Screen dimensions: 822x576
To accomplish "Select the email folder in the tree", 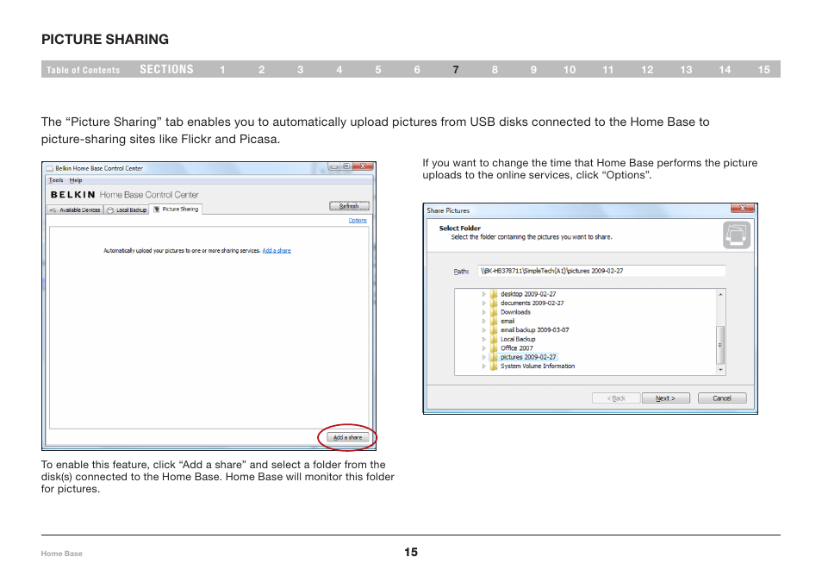I will [x=508, y=321].
